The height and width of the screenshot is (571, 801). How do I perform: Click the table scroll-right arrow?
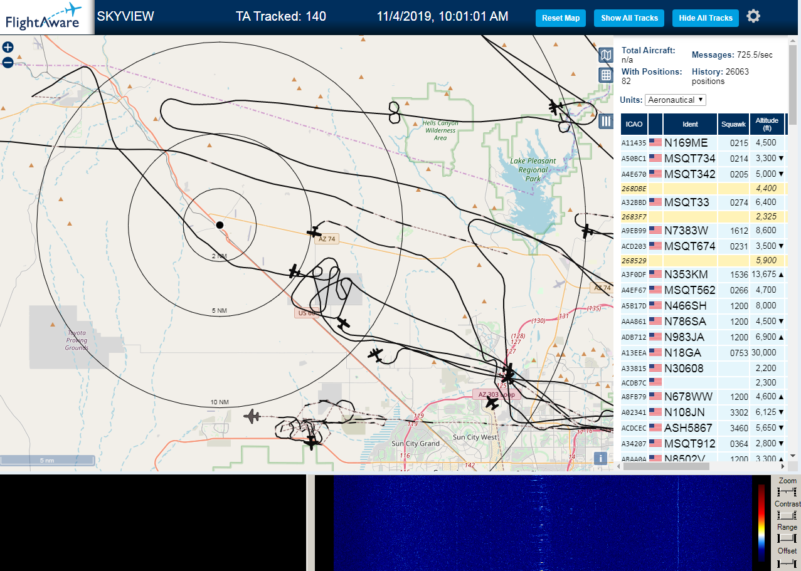[x=782, y=466]
